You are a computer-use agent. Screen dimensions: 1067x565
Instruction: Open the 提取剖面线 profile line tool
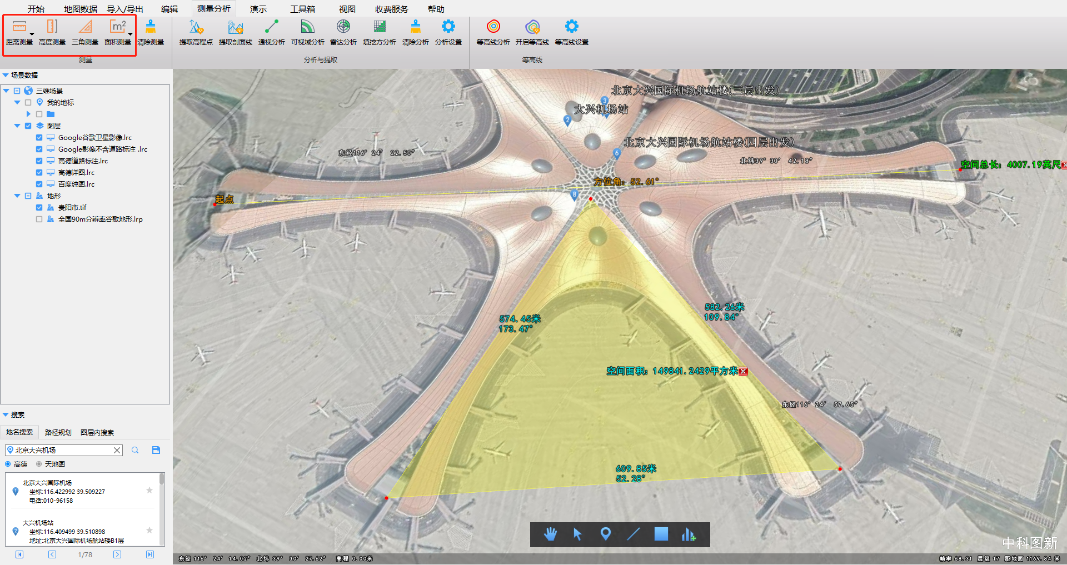[x=236, y=32]
